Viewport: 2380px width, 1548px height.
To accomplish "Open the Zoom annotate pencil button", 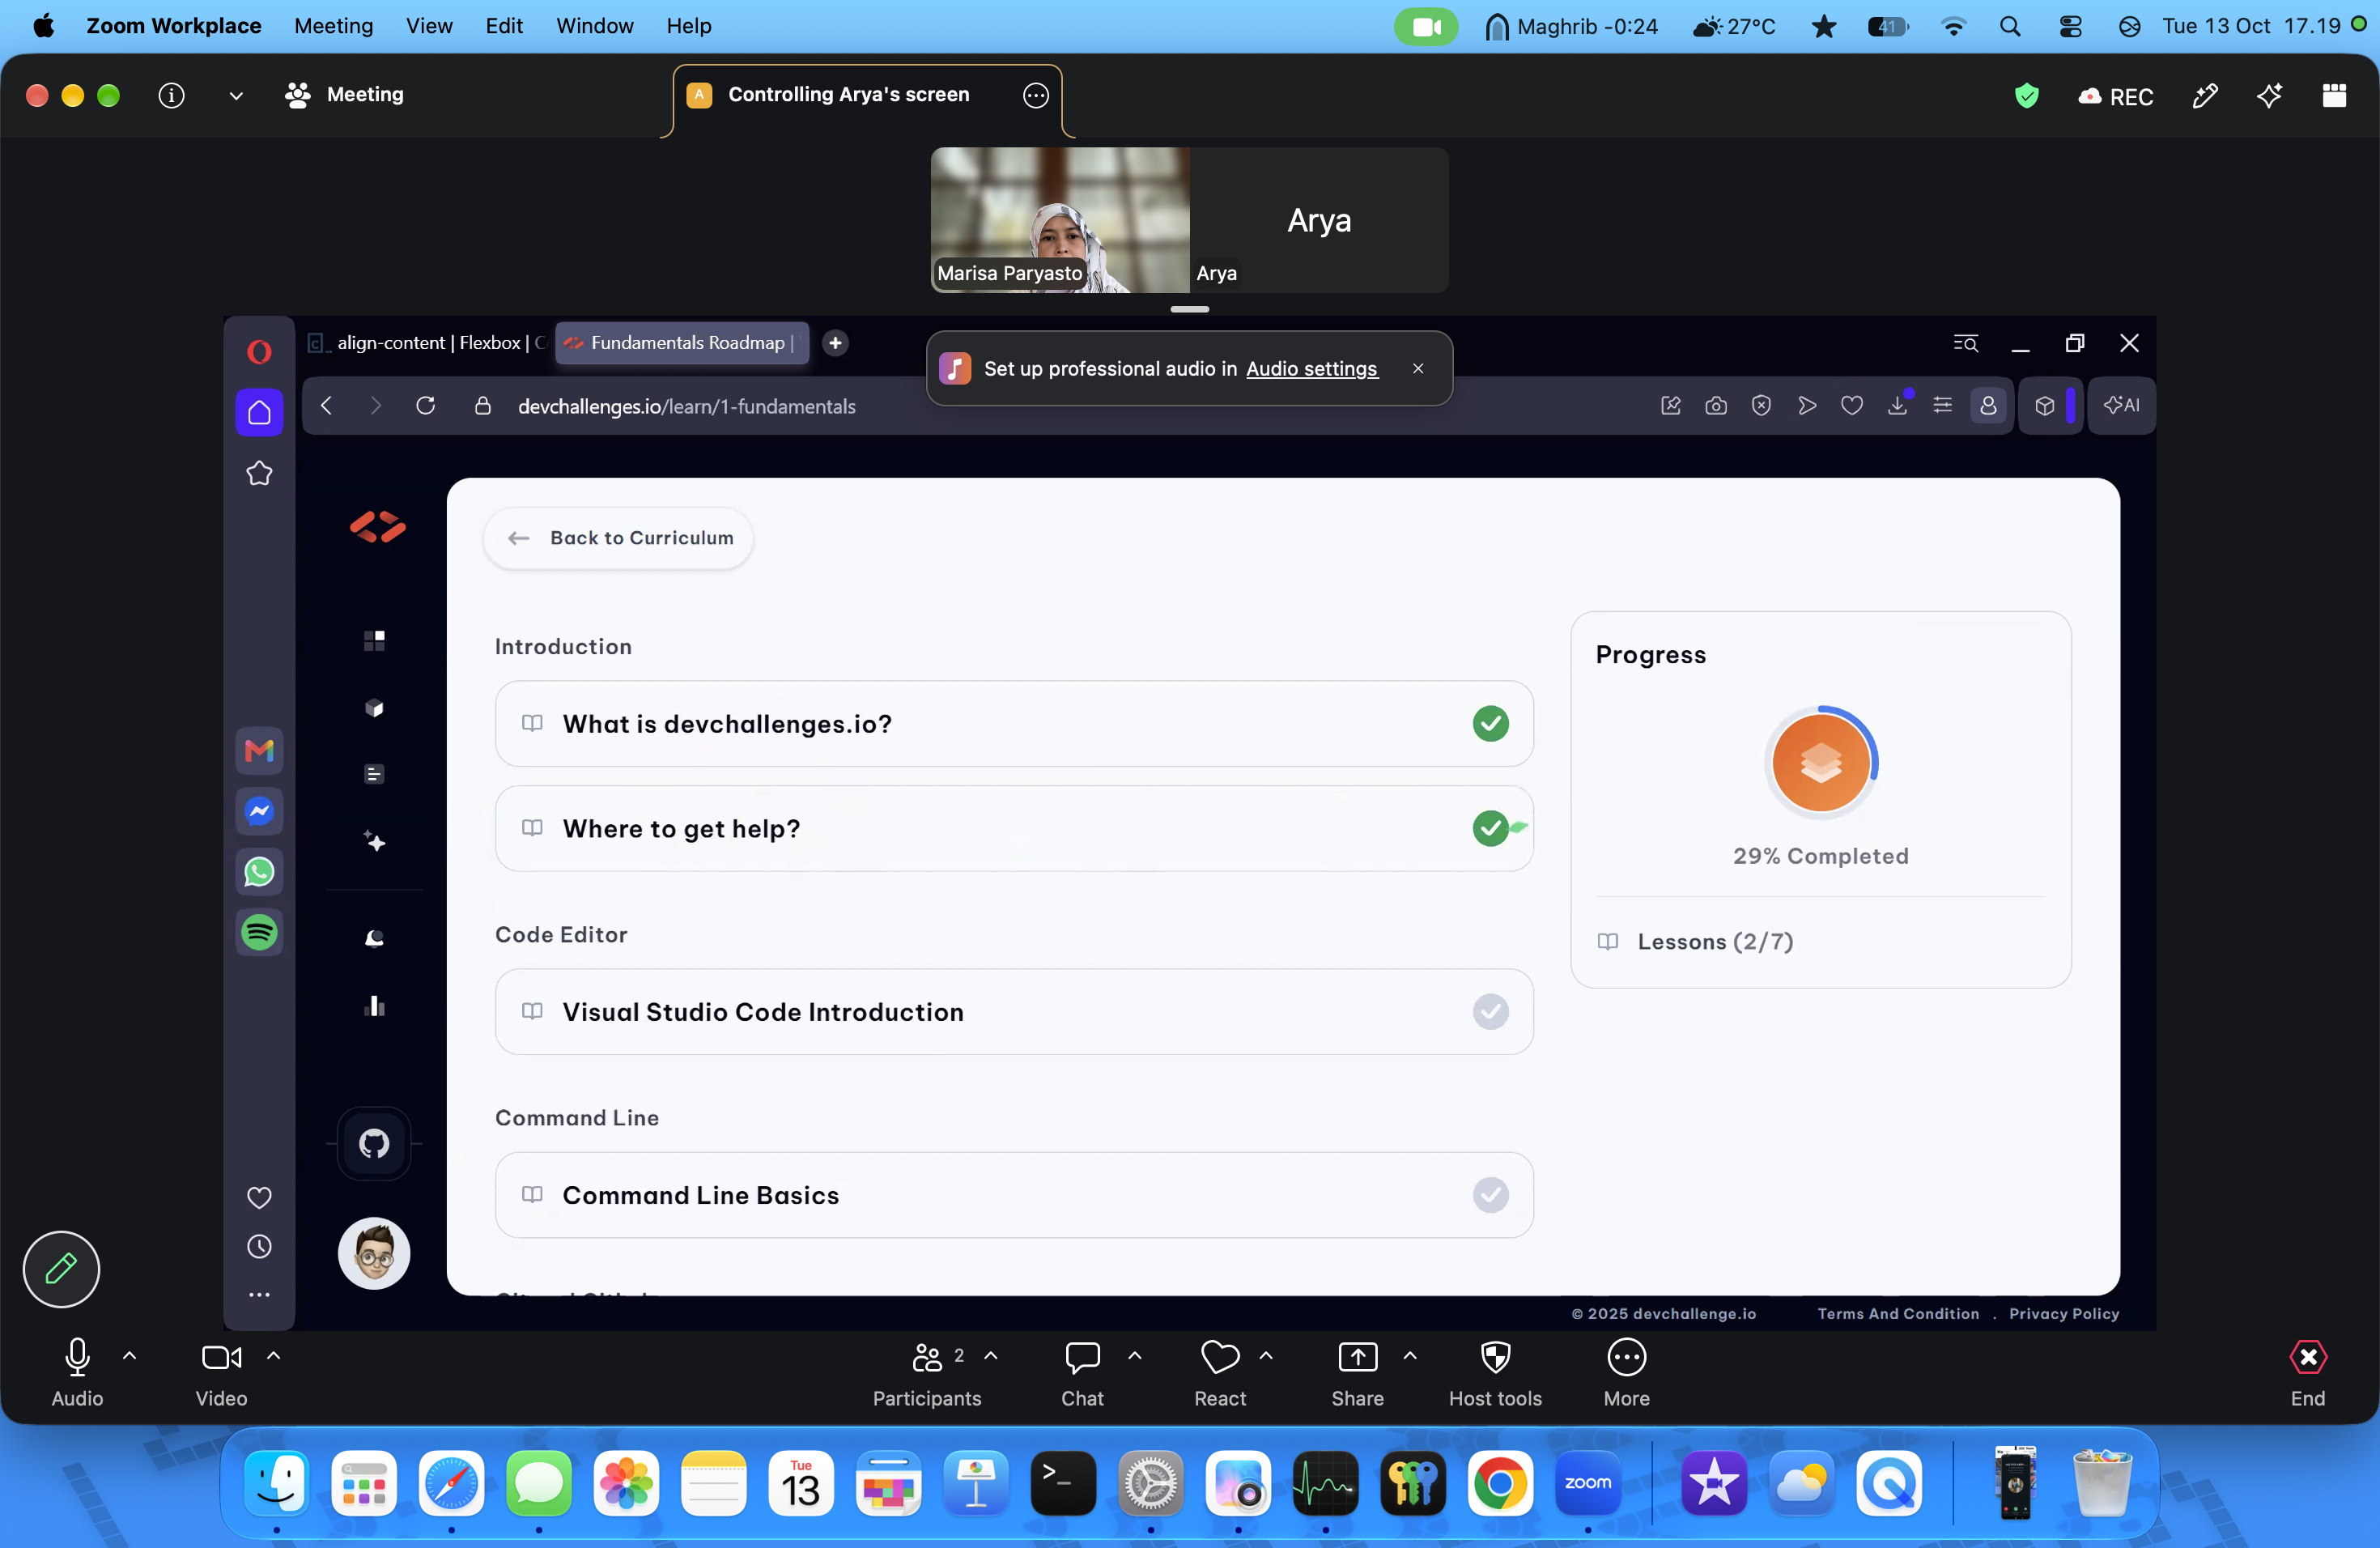I will [61, 1268].
